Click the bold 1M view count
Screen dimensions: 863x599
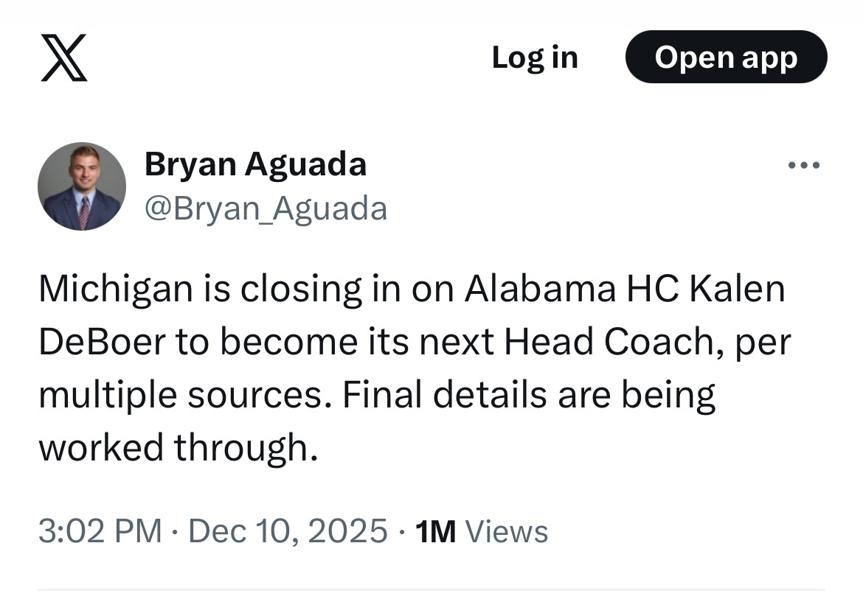(x=435, y=531)
